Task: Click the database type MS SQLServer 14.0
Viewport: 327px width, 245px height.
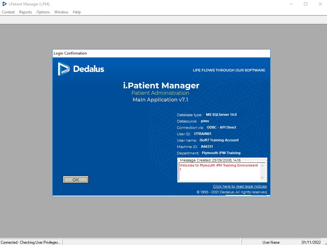Action: [x=221, y=115]
